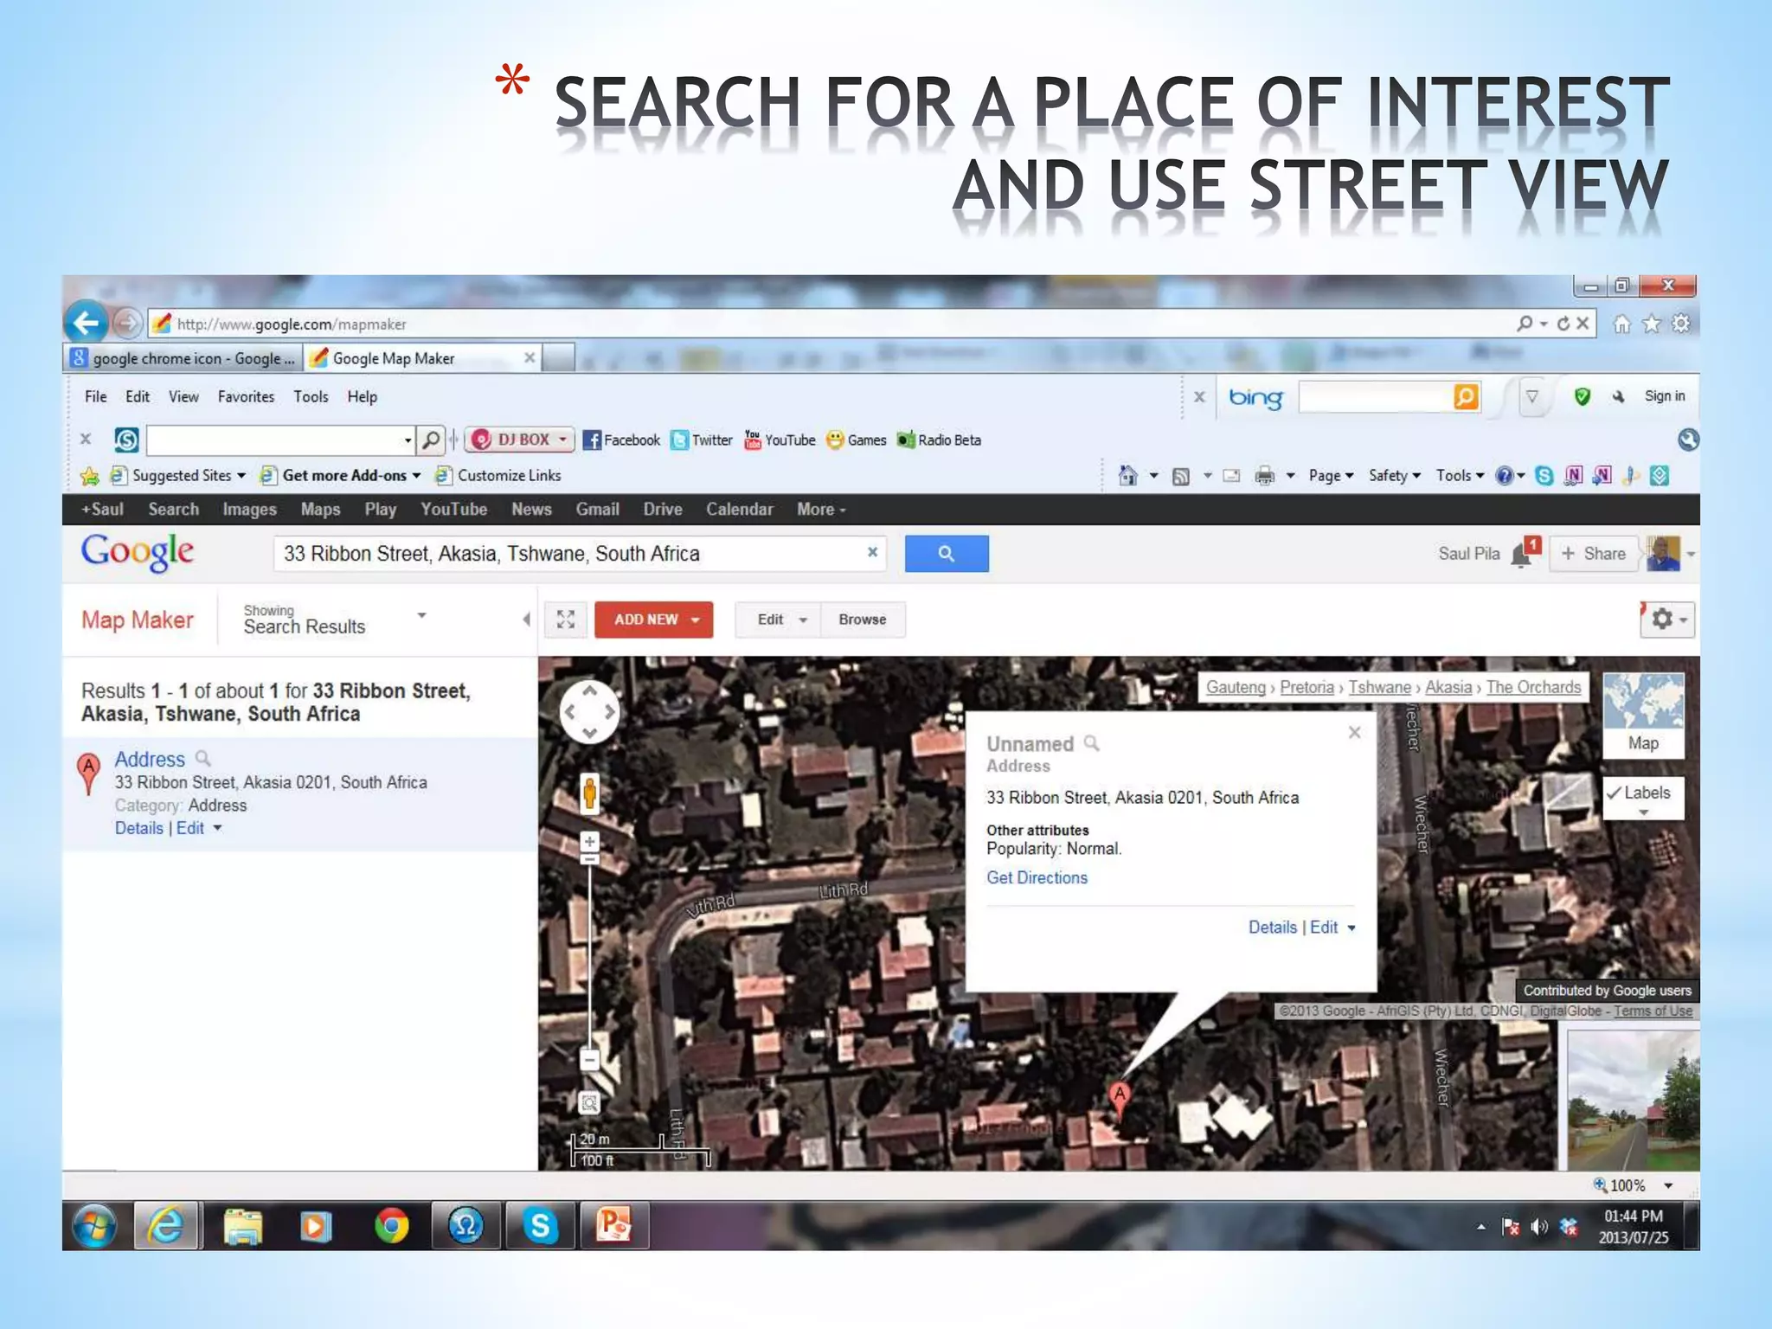Viewport: 1772px width, 1329px height.
Task: Click zoom out minus on map
Action: pyautogui.click(x=589, y=1059)
